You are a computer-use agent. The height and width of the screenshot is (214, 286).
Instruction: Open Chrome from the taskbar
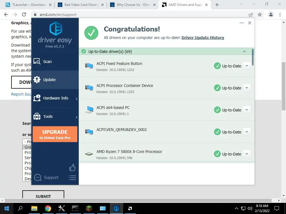coord(48,208)
